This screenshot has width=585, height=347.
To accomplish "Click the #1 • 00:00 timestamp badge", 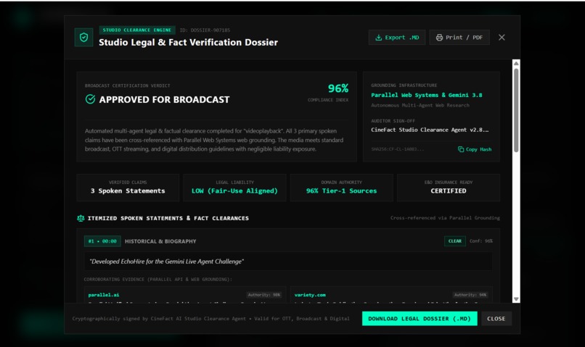I will click(x=102, y=241).
